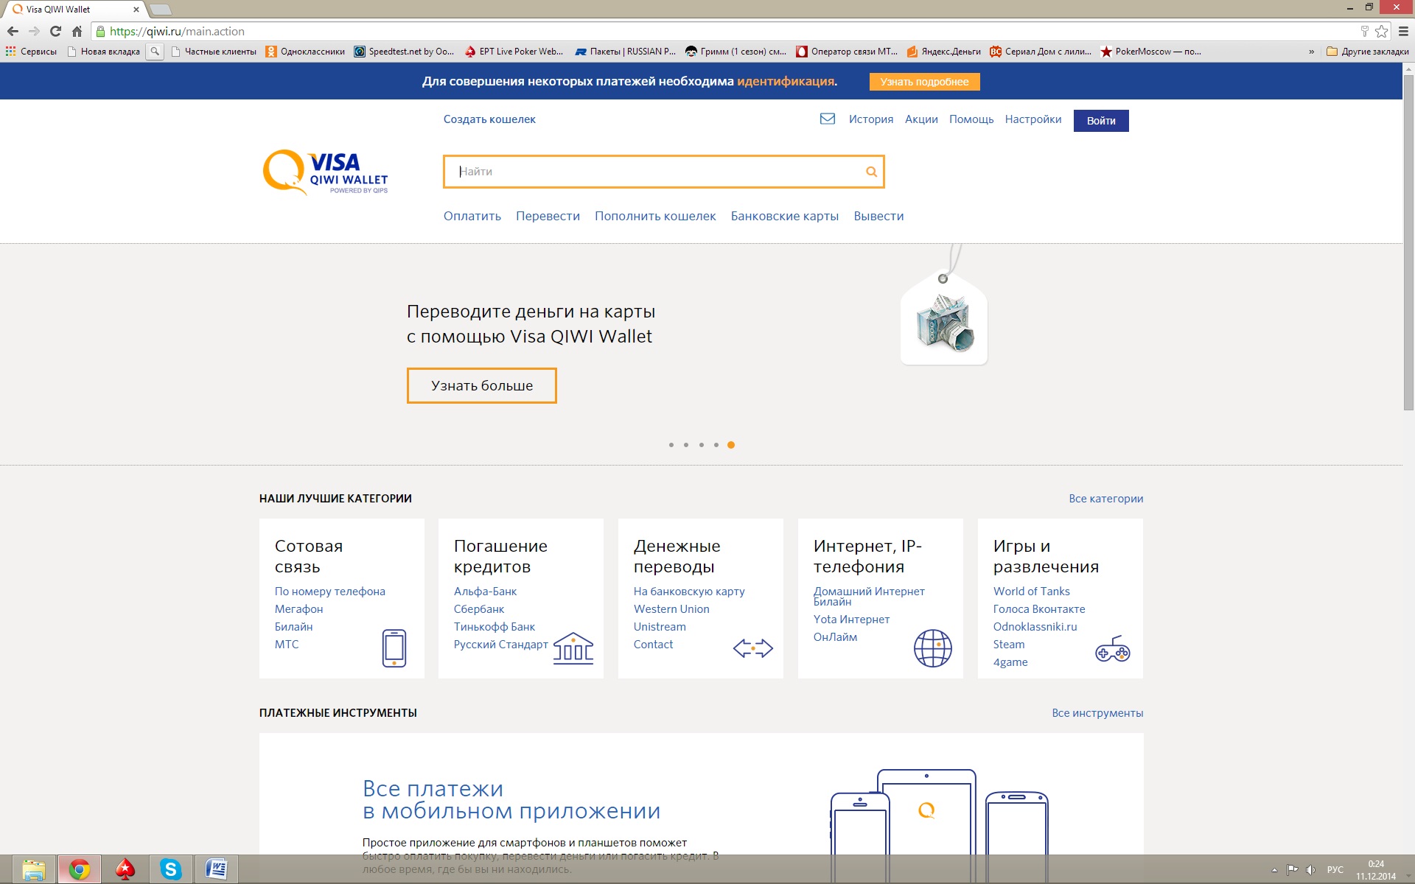
Task: Open PokerStars from the taskbar
Action: (125, 869)
